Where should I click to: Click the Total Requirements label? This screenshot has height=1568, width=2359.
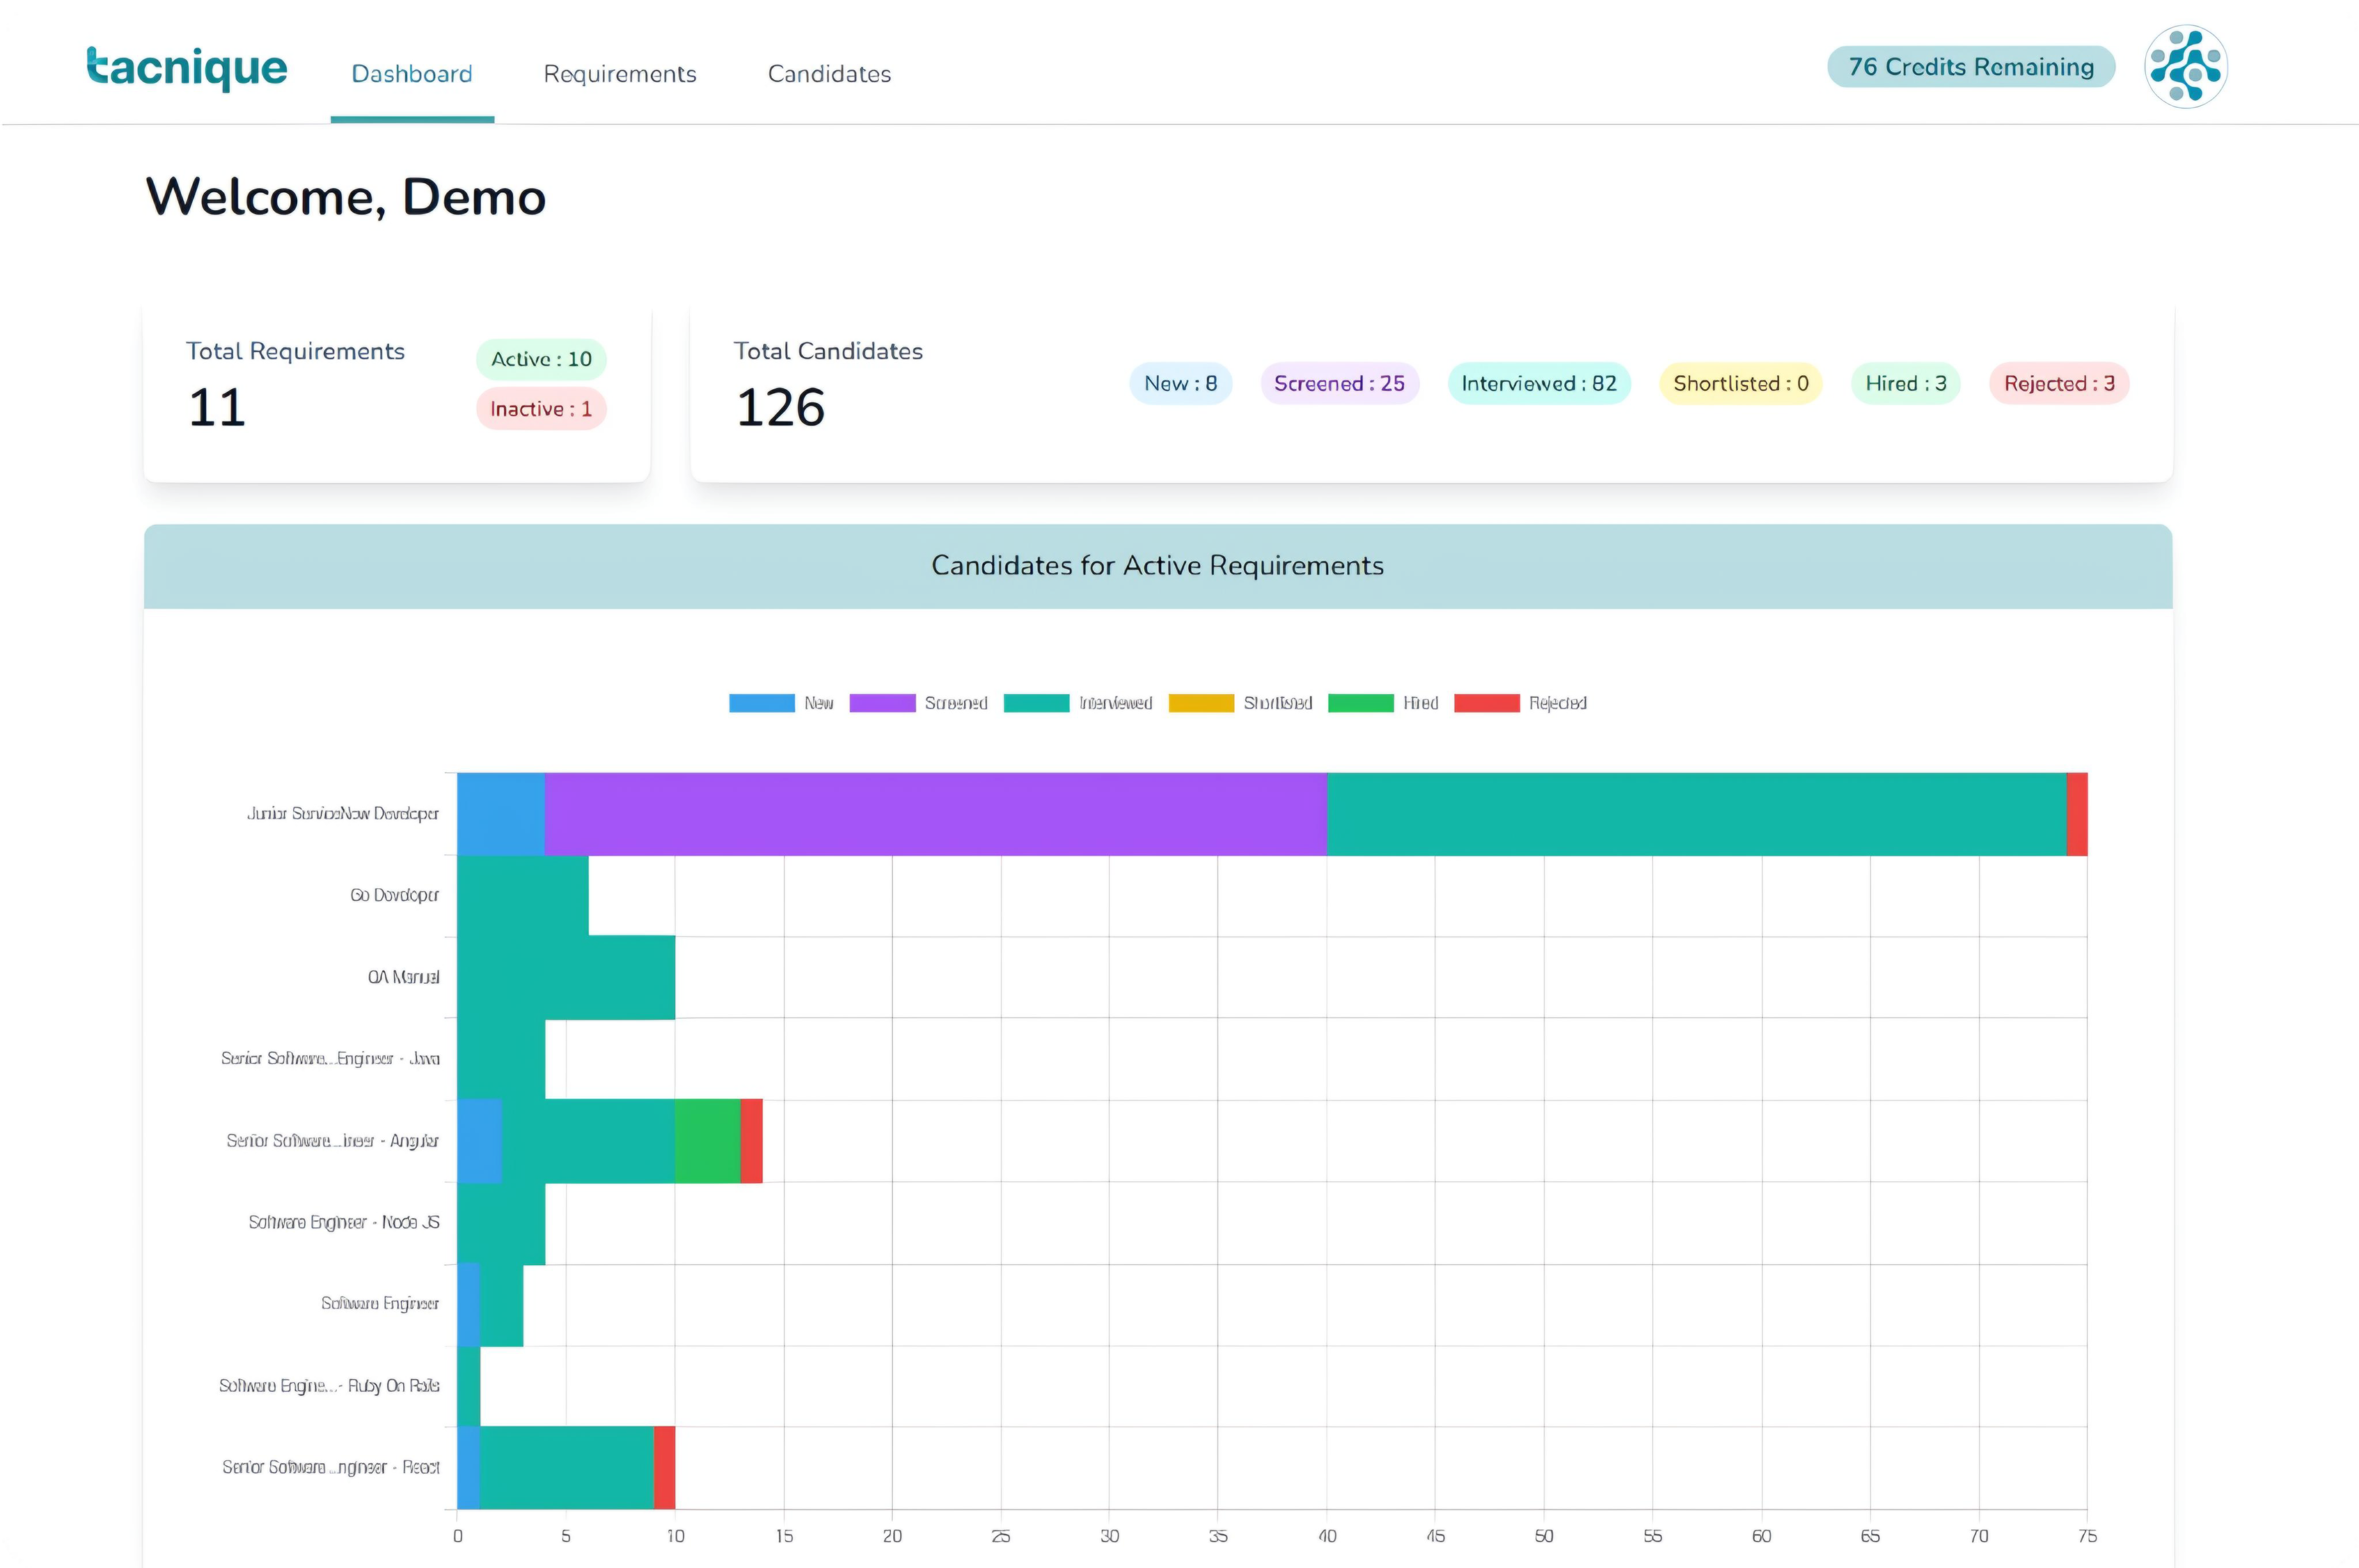tap(295, 351)
